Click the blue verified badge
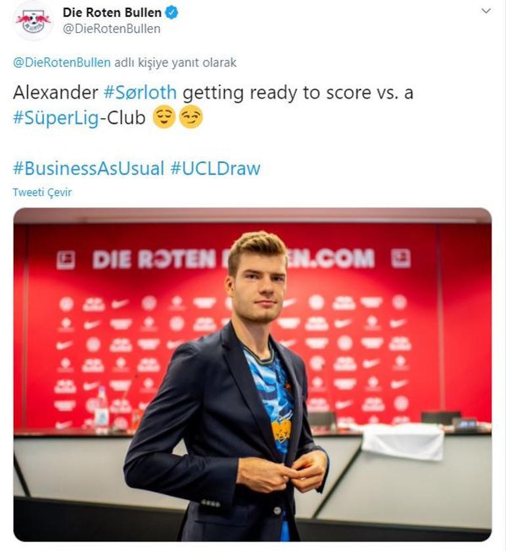 coord(172,12)
